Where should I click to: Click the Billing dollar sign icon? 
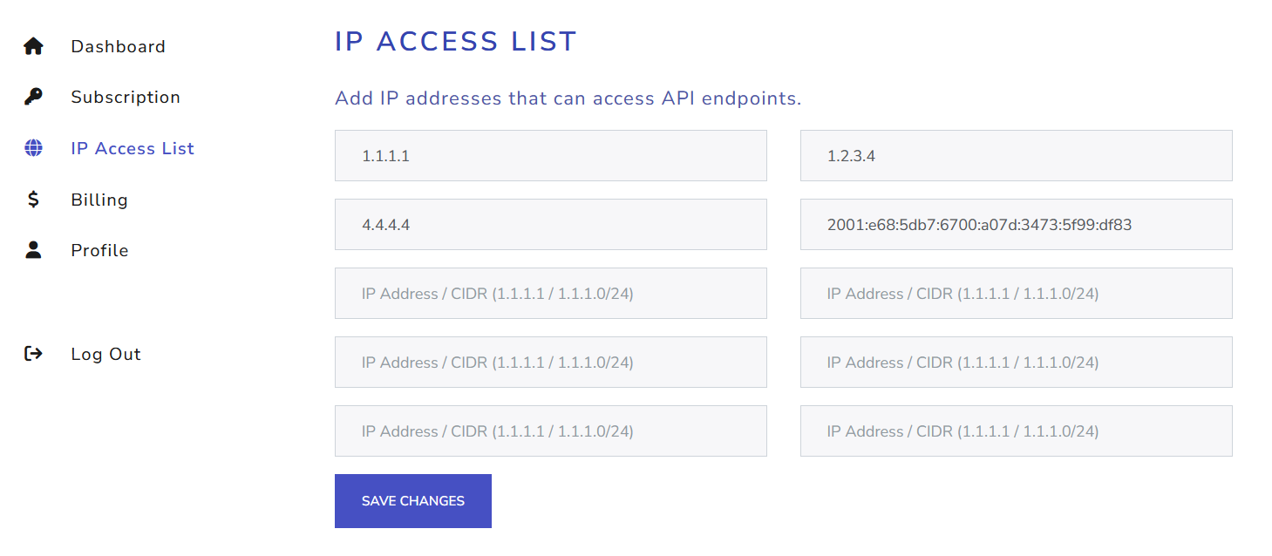click(33, 200)
